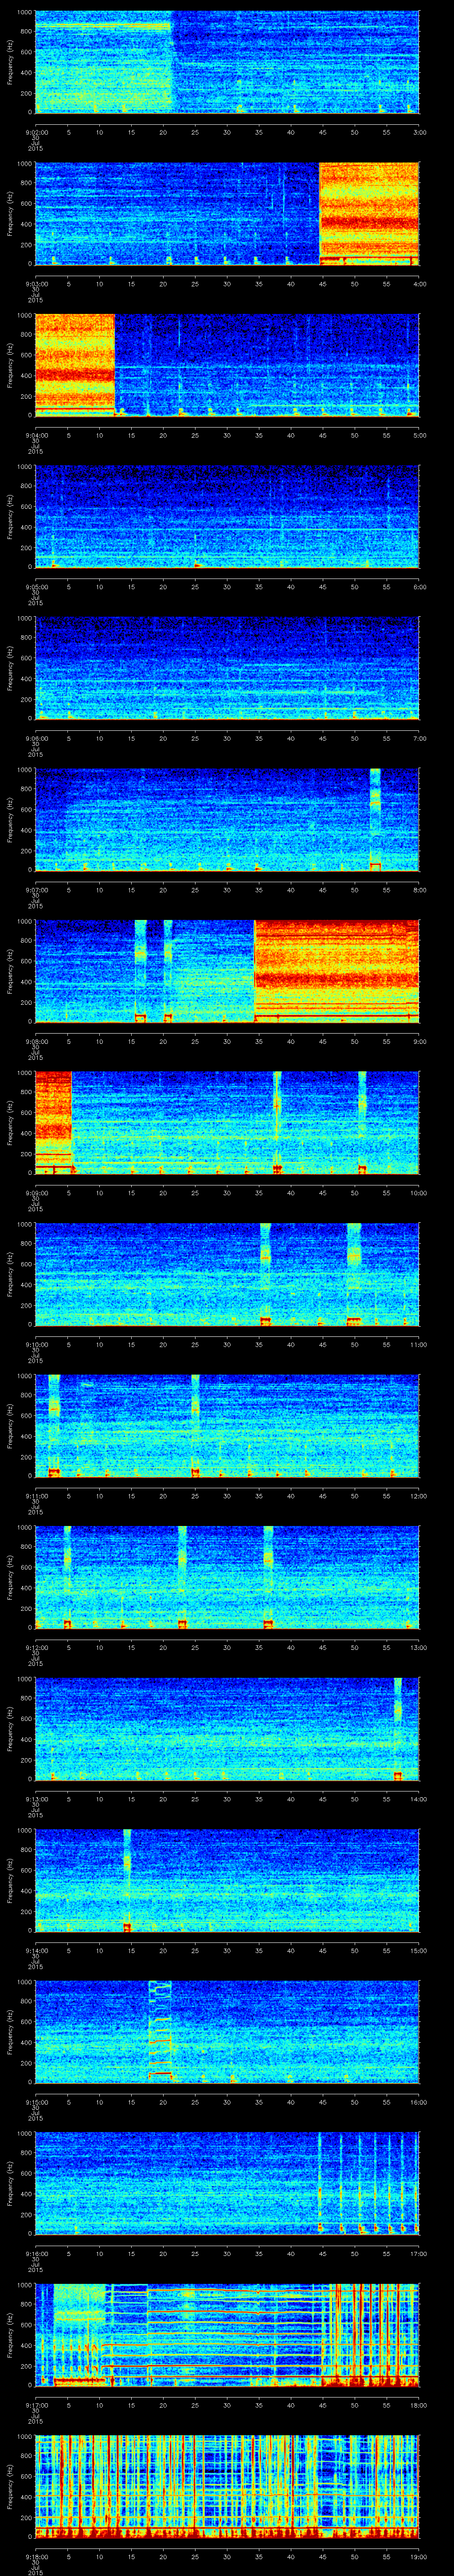Open the spectrogram panel for 9:14:00

[x=227, y=1880]
